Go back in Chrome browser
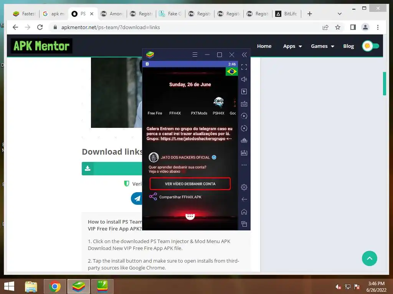This screenshot has width=393, height=294. click(x=15, y=27)
